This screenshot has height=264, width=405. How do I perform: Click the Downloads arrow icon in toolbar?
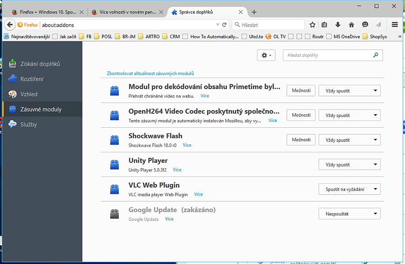[337, 25]
